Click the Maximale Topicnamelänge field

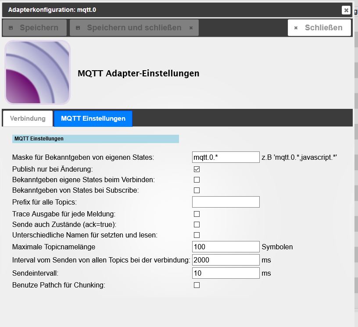coord(226,247)
